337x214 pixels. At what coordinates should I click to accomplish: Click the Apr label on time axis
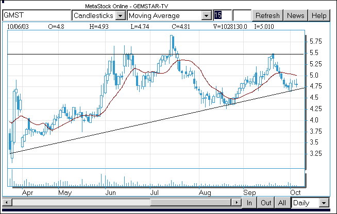tap(27, 192)
